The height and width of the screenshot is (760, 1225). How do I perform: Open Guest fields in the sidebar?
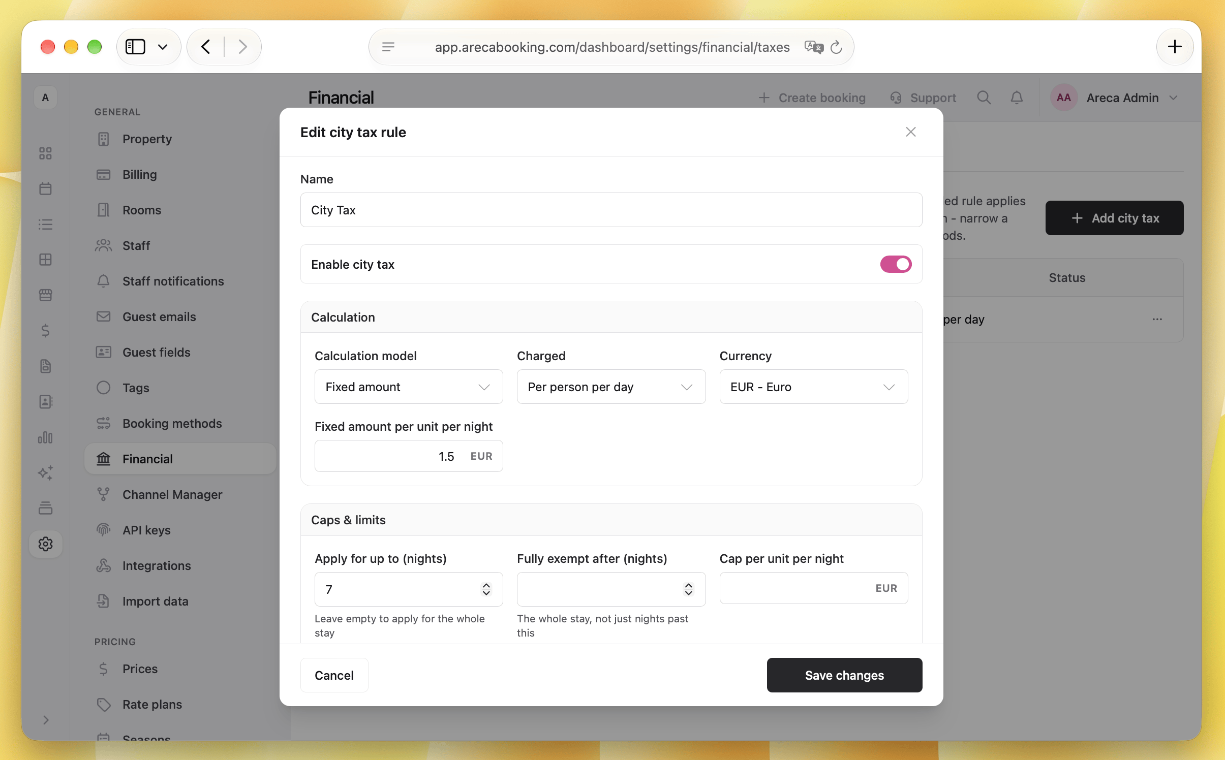[x=180, y=353]
